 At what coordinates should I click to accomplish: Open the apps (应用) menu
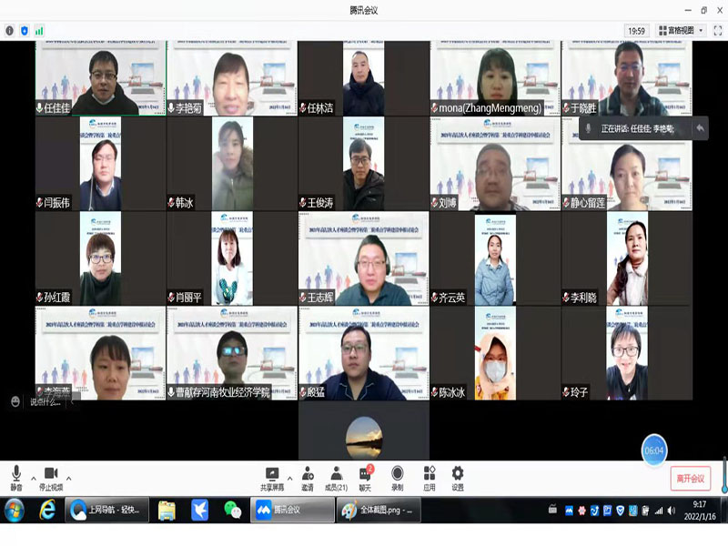pos(429,477)
